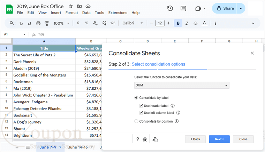Toggle italic formatting
The height and width of the screenshot is (152, 265).
coord(187,23)
